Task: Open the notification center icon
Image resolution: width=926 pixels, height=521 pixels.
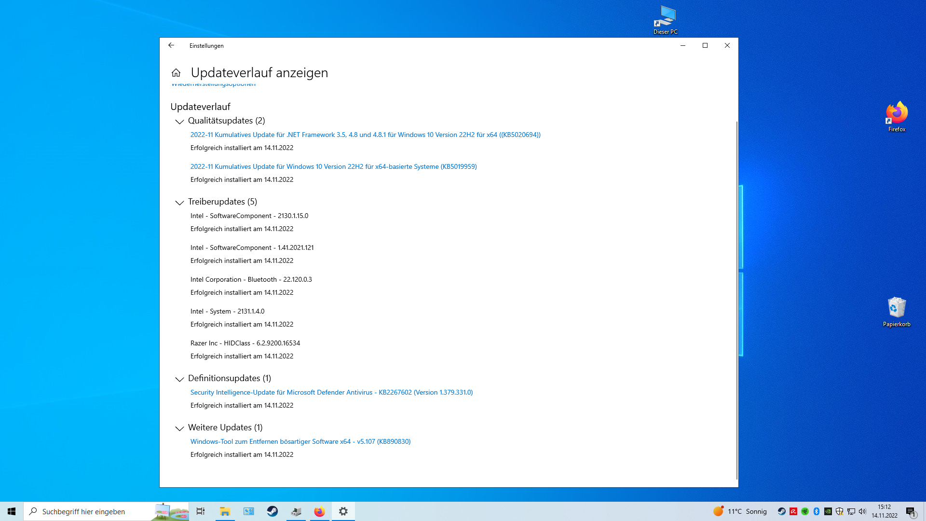Action: click(911, 512)
